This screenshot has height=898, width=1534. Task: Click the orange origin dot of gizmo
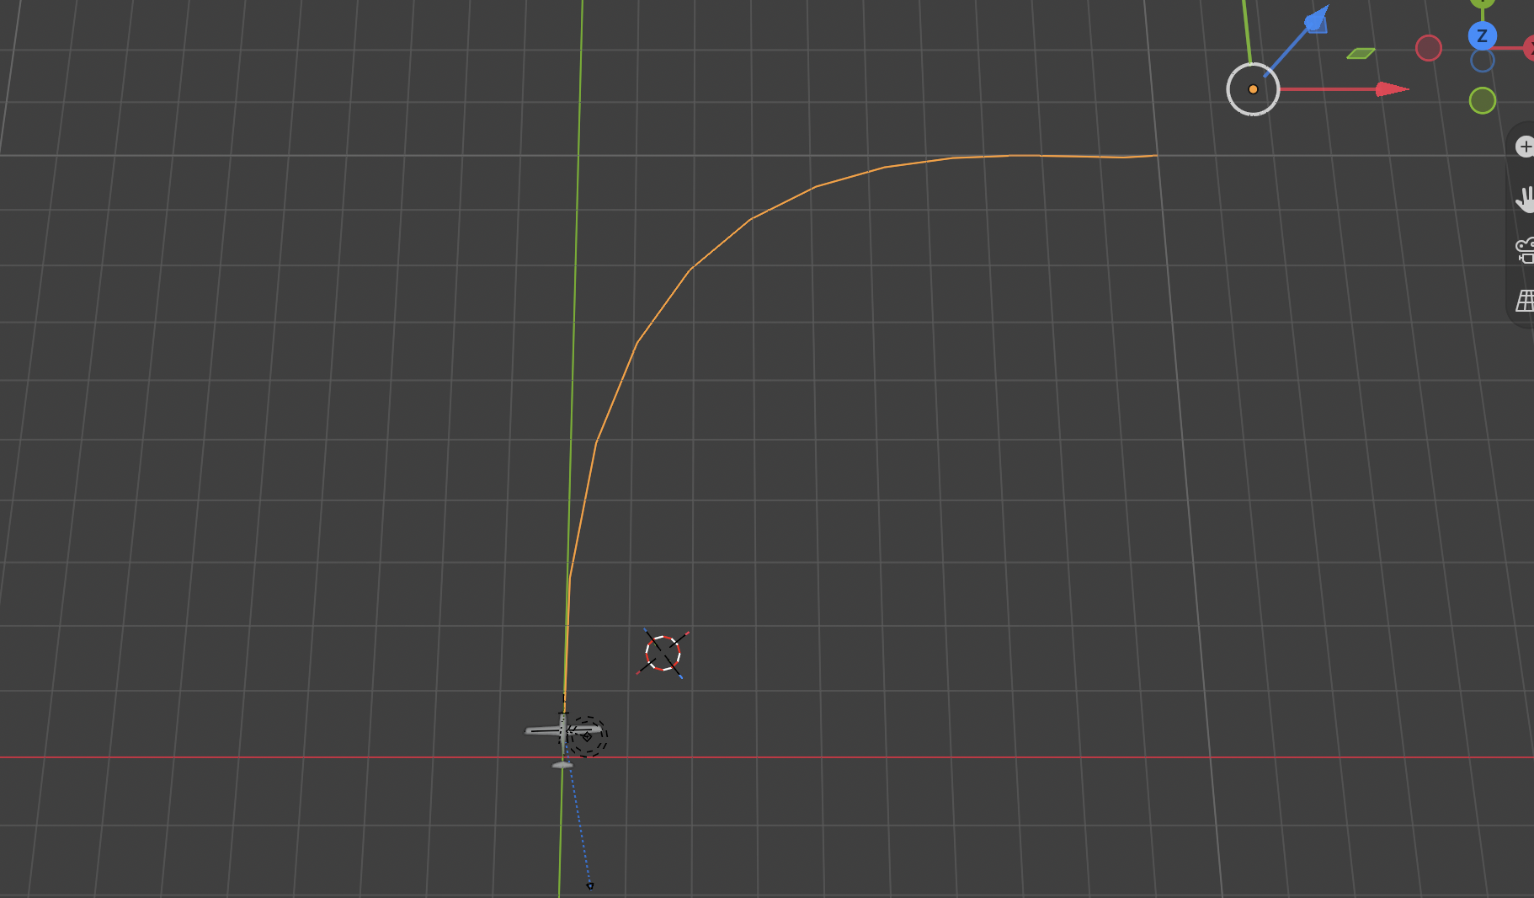(x=1253, y=89)
